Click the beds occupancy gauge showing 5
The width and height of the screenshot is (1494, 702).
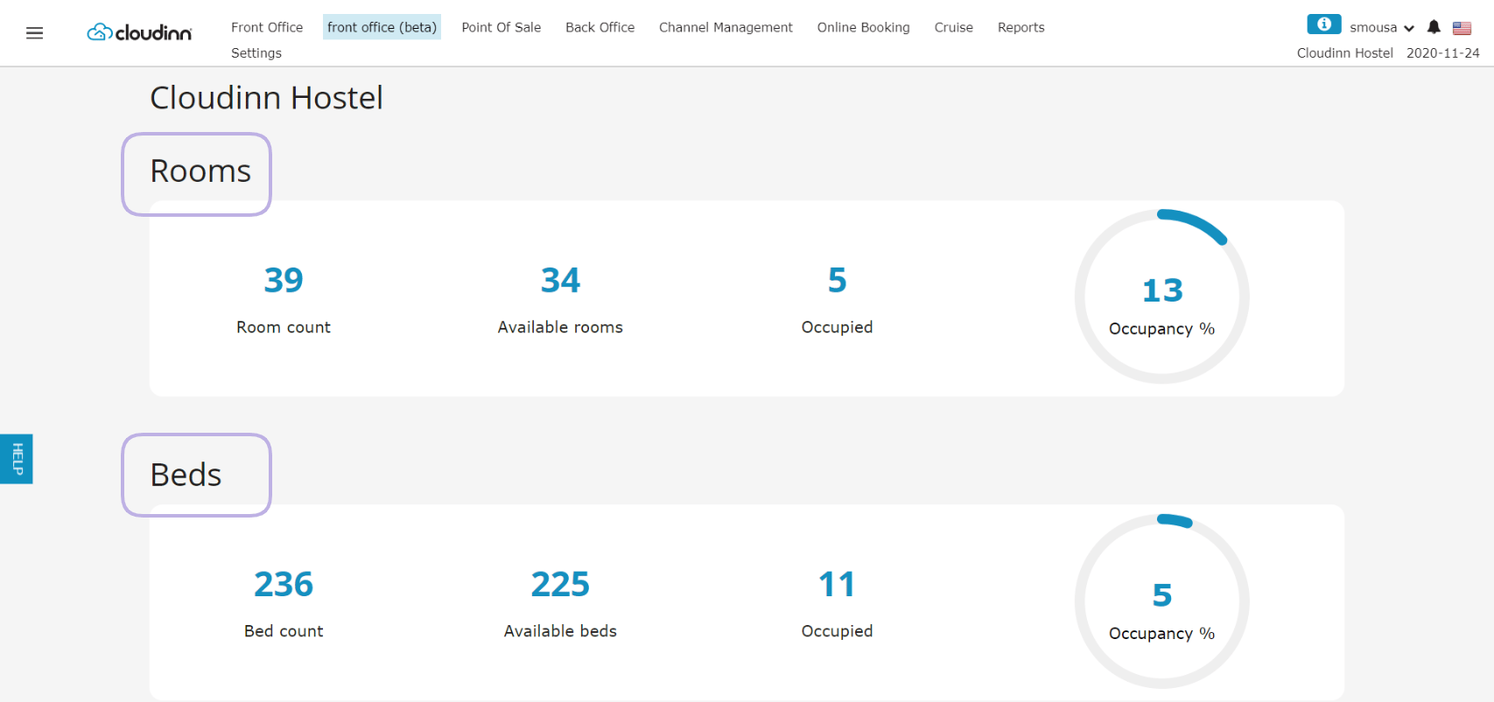tap(1162, 601)
